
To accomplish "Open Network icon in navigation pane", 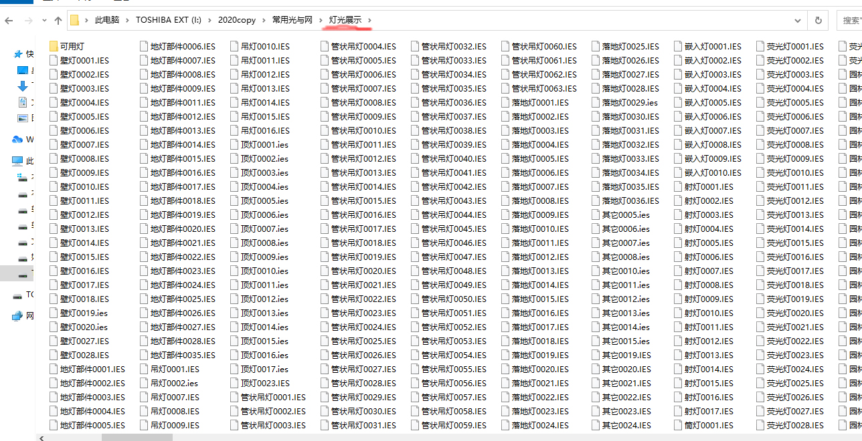I will pyautogui.click(x=18, y=316).
